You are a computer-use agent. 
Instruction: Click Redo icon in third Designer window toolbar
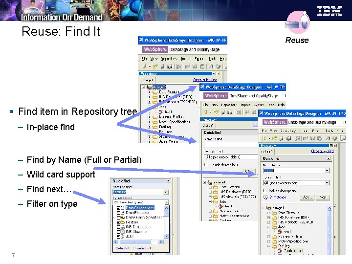(x=335, y=138)
